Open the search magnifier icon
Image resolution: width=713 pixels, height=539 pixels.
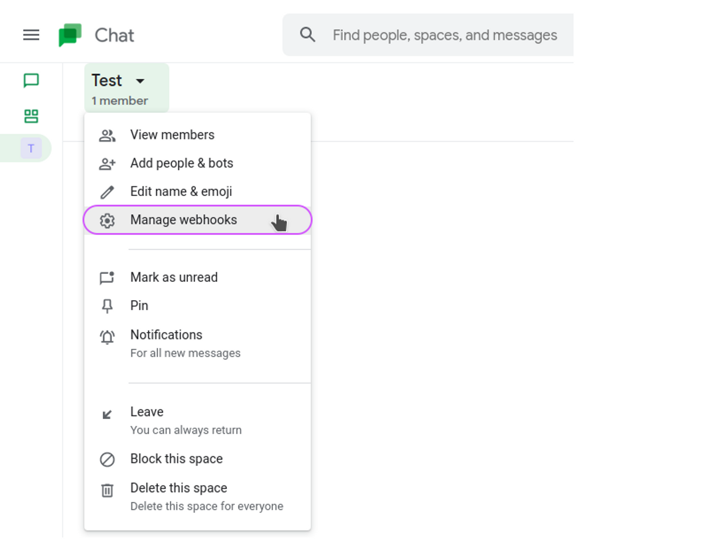[308, 35]
